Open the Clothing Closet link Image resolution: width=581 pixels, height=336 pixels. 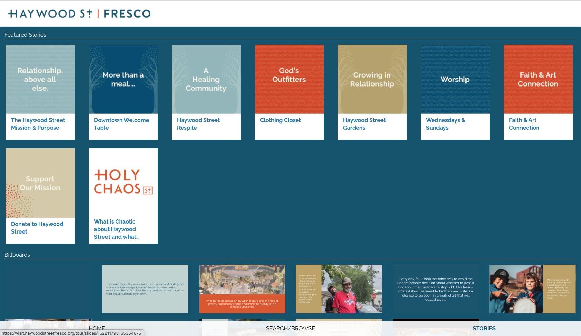[x=280, y=120]
